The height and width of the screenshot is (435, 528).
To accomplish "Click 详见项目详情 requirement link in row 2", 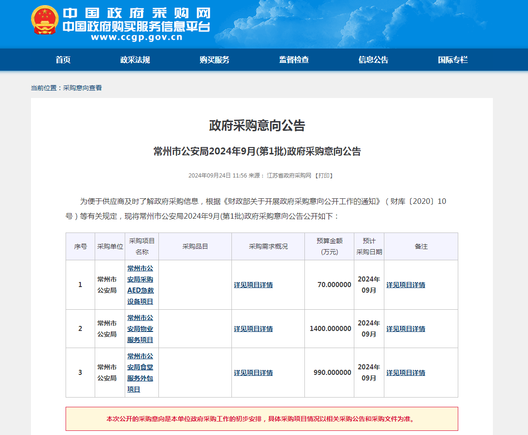I will (x=253, y=329).
